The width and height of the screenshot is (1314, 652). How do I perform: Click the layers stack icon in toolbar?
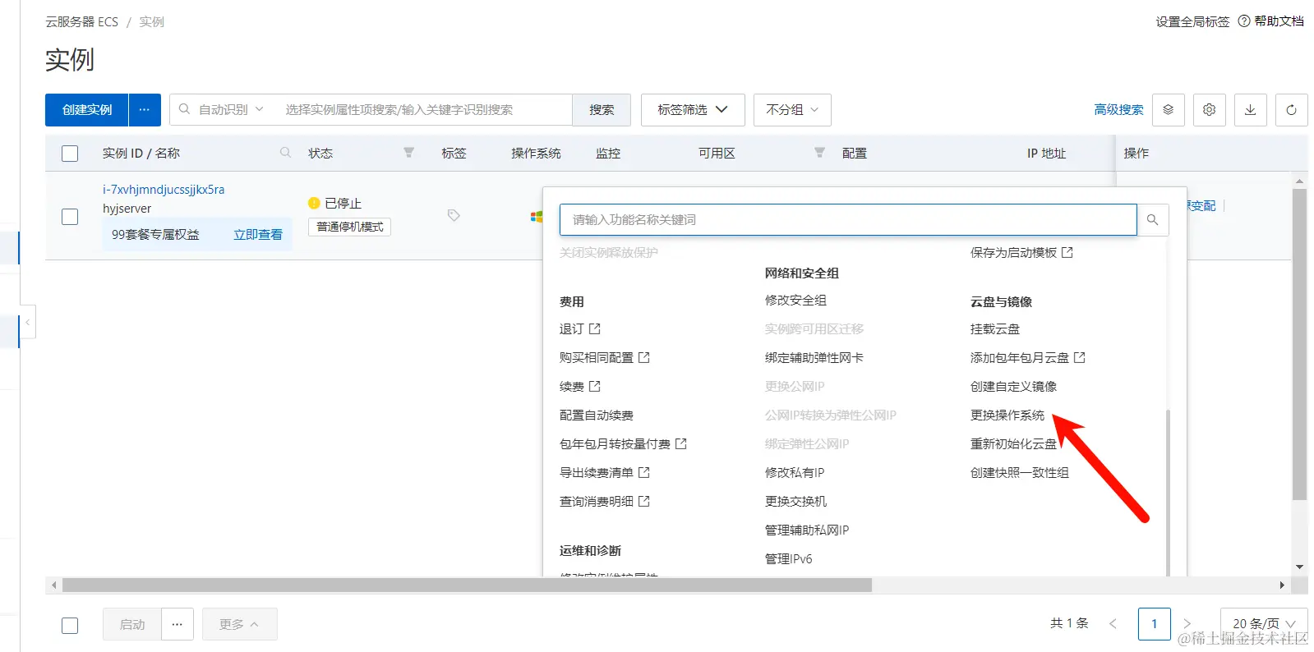point(1168,109)
